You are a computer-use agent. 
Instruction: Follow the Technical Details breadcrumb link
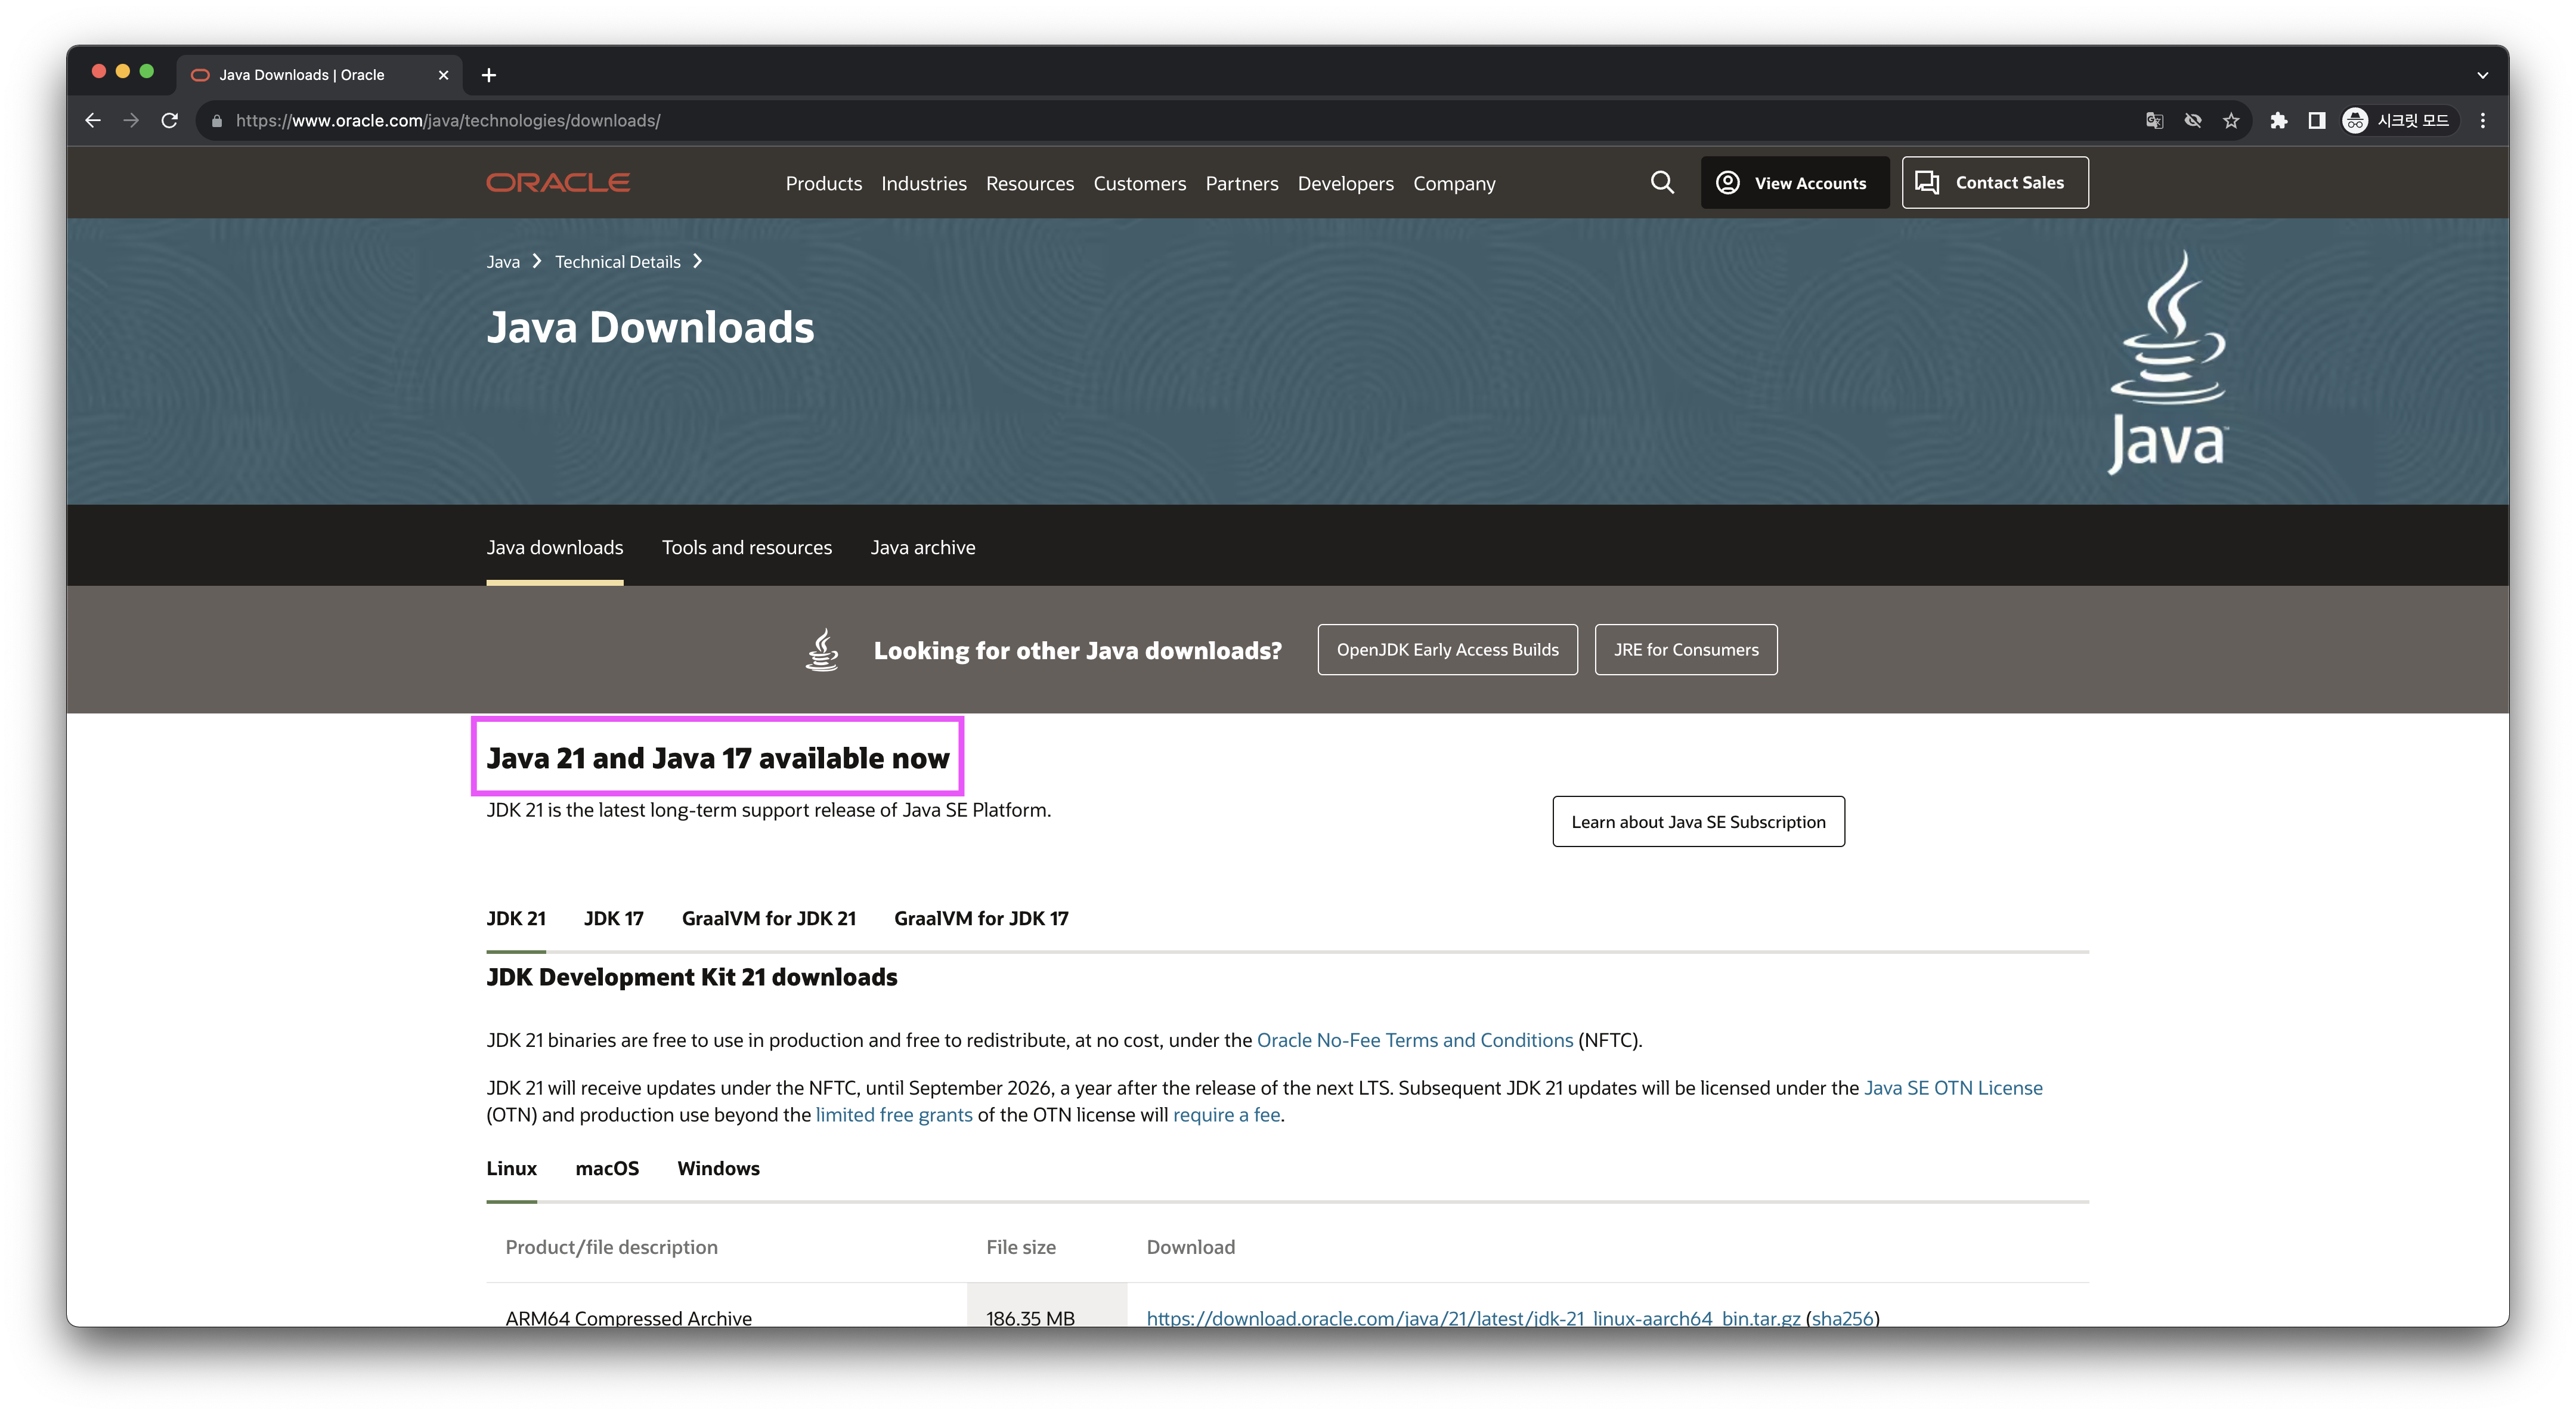click(x=617, y=261)
